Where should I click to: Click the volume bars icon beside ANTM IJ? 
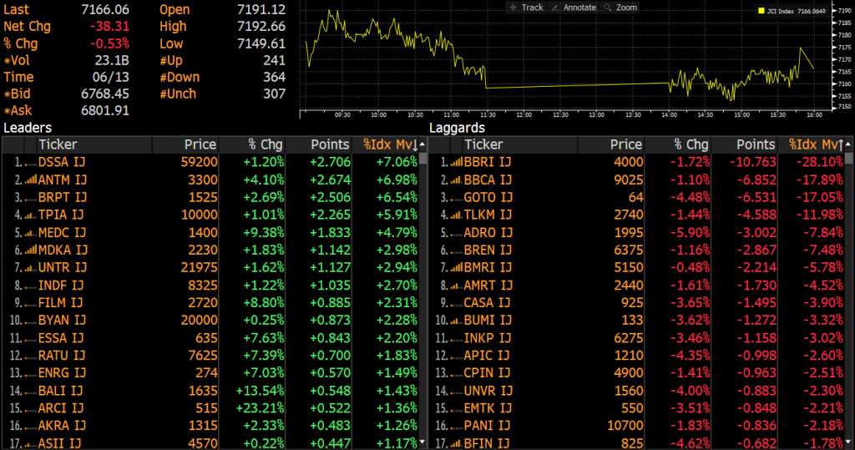click(31, 179)
